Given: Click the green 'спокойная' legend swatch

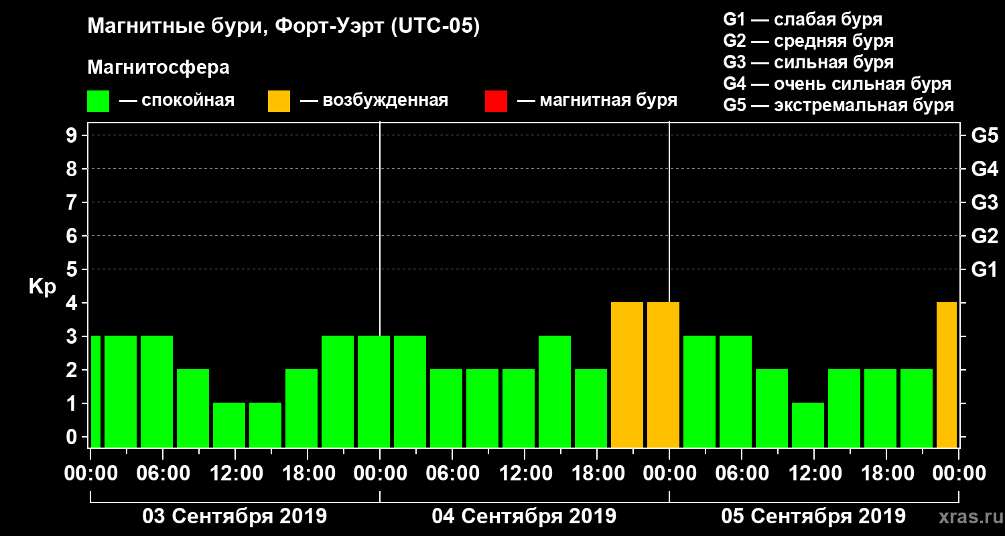Looking at the screenshot, I should click(98, 101).
